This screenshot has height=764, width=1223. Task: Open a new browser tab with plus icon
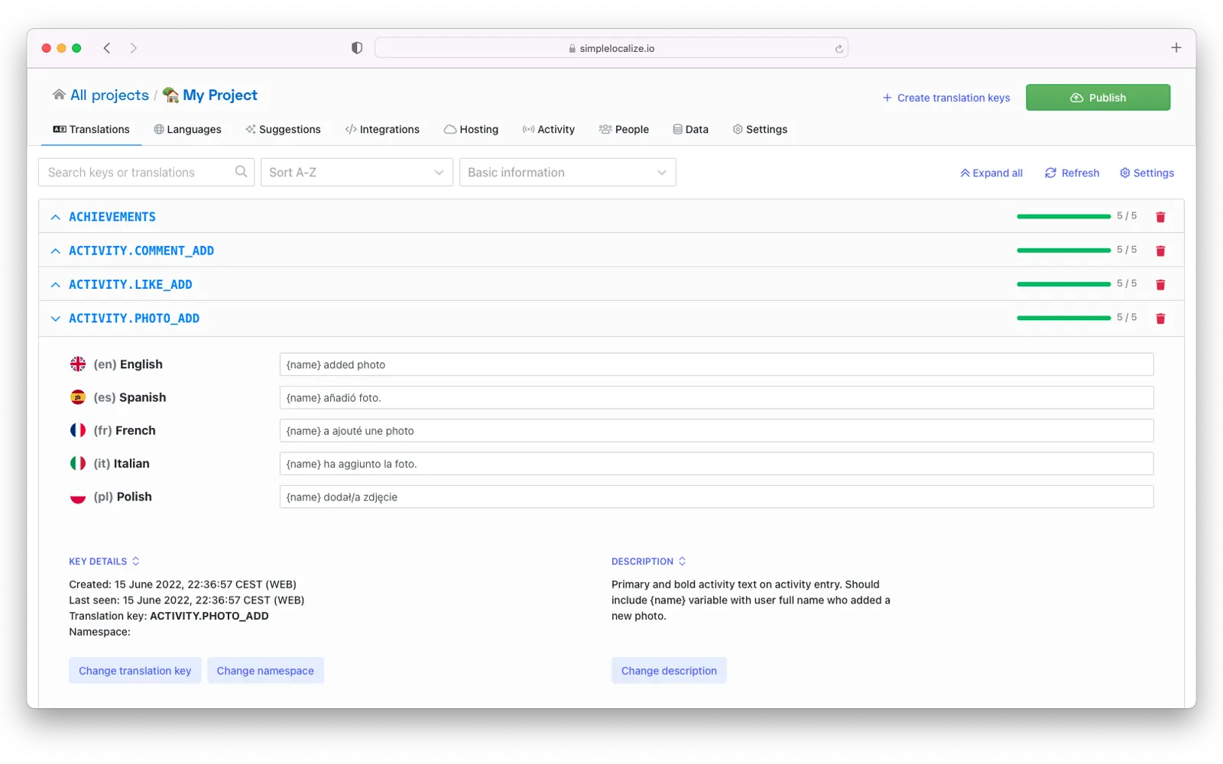pyautogui.click(x=1176, y=47)
